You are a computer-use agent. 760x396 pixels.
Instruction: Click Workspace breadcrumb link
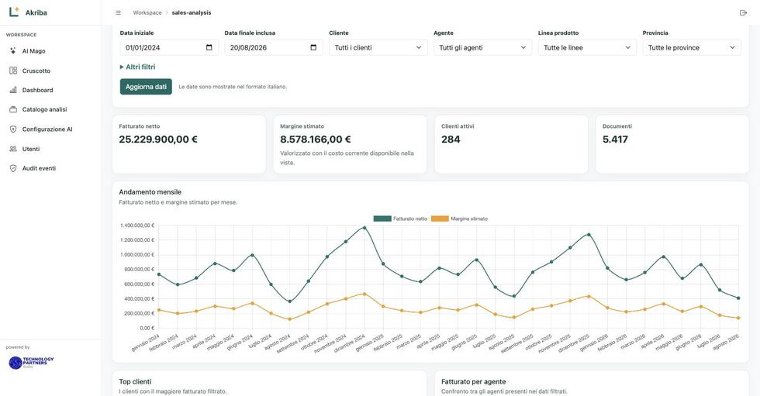[x=147, y=12]
